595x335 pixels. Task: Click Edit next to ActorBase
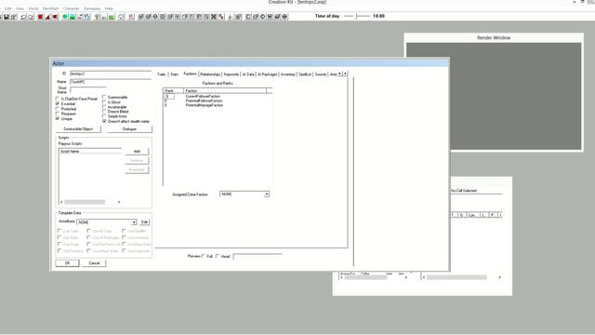(145, 222)
